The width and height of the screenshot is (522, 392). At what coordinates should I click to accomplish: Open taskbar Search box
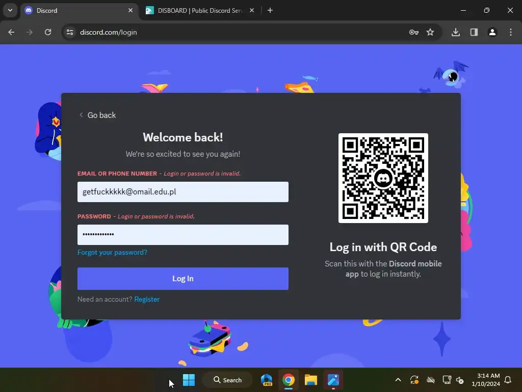click(228, 380)
